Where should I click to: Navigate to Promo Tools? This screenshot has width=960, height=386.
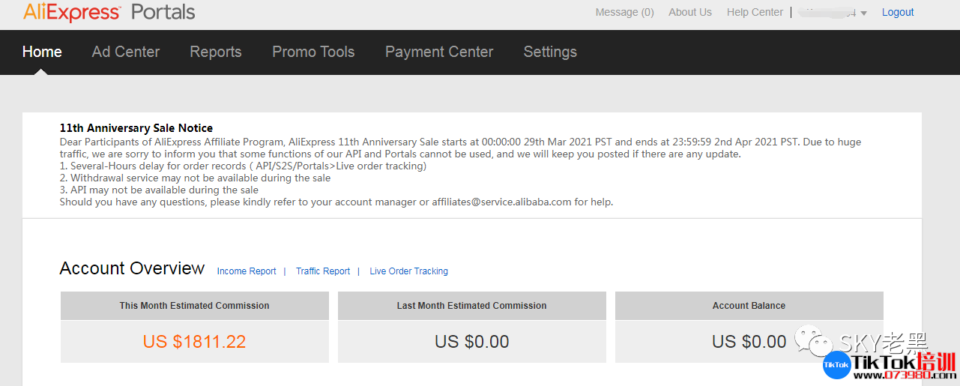[313, 52]
